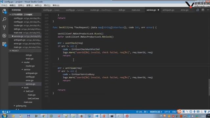210x118 pixels.
Task: Open antispam.go in open editors list
Action: pos(25,40)
